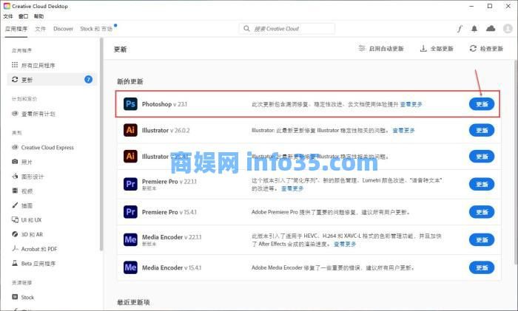This screenshot has height=311, width=518.
Task: Click the Creative Cloud logo in title bar
Action: tap(7, 6)
